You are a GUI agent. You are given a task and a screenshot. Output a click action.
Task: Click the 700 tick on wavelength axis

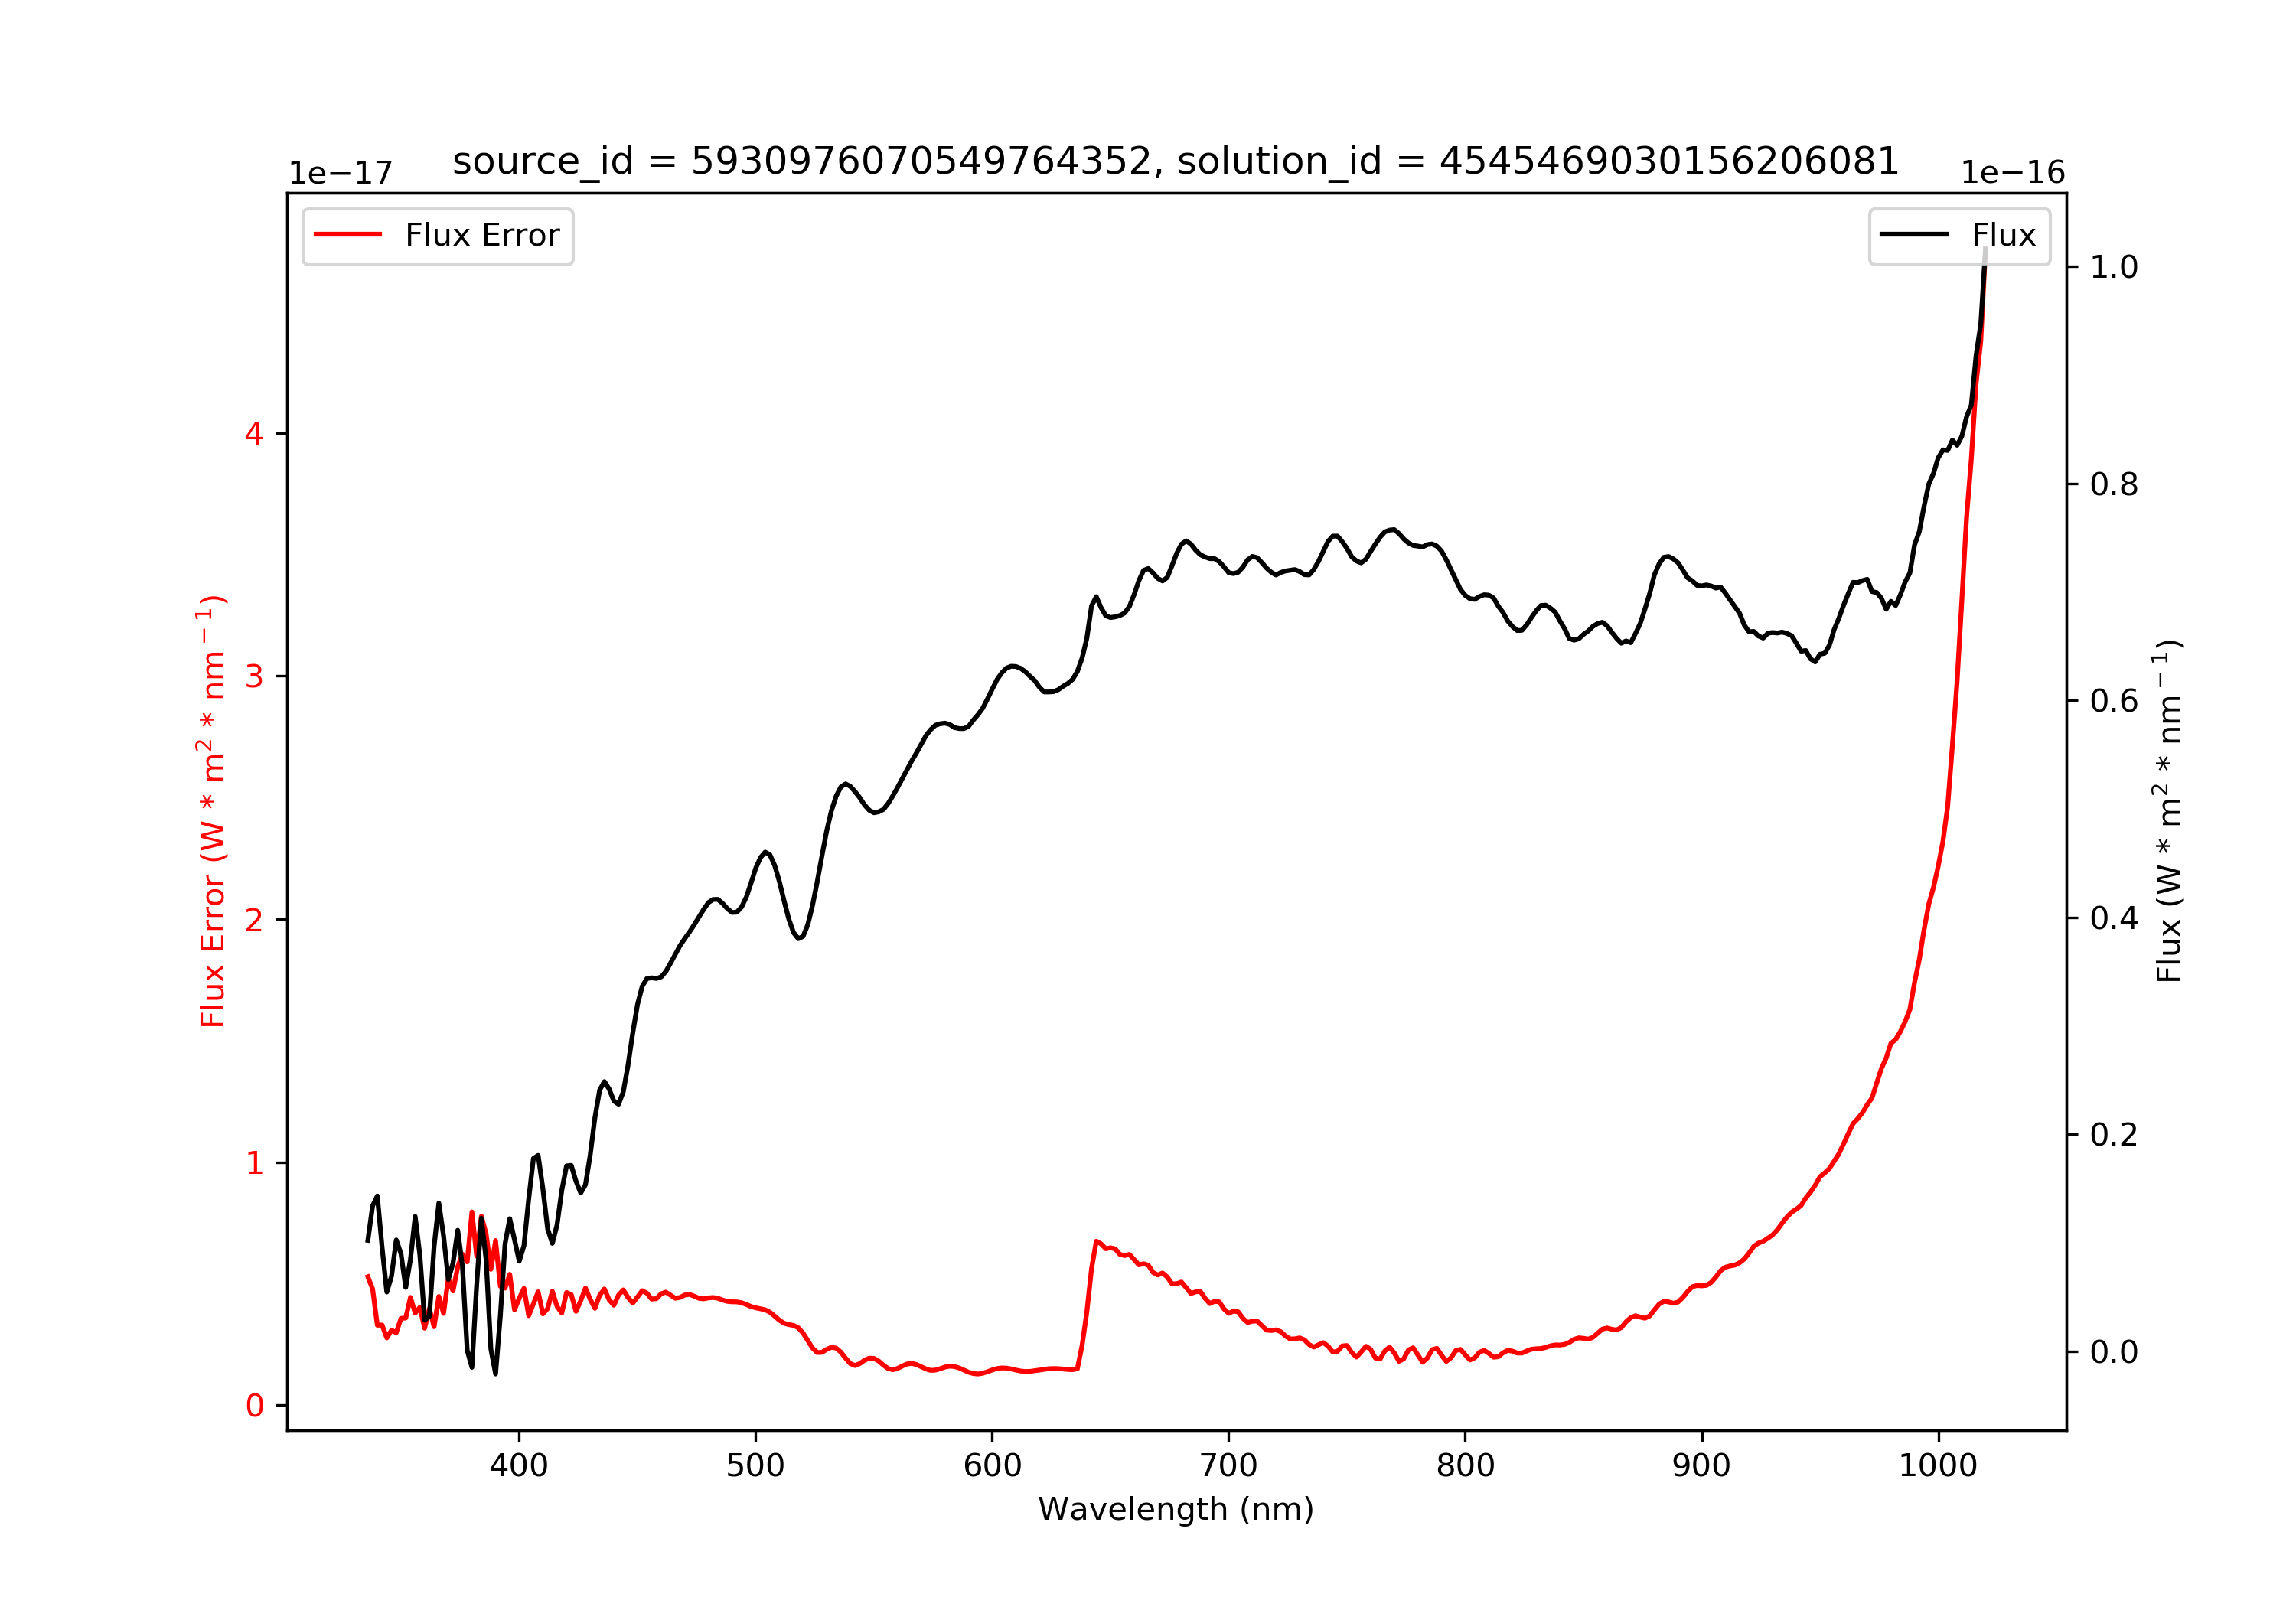click(x=1229, y=1466)
